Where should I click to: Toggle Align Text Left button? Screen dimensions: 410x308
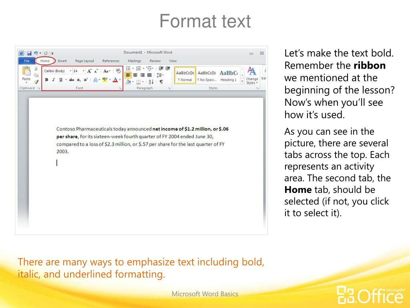tap(128, 75)
